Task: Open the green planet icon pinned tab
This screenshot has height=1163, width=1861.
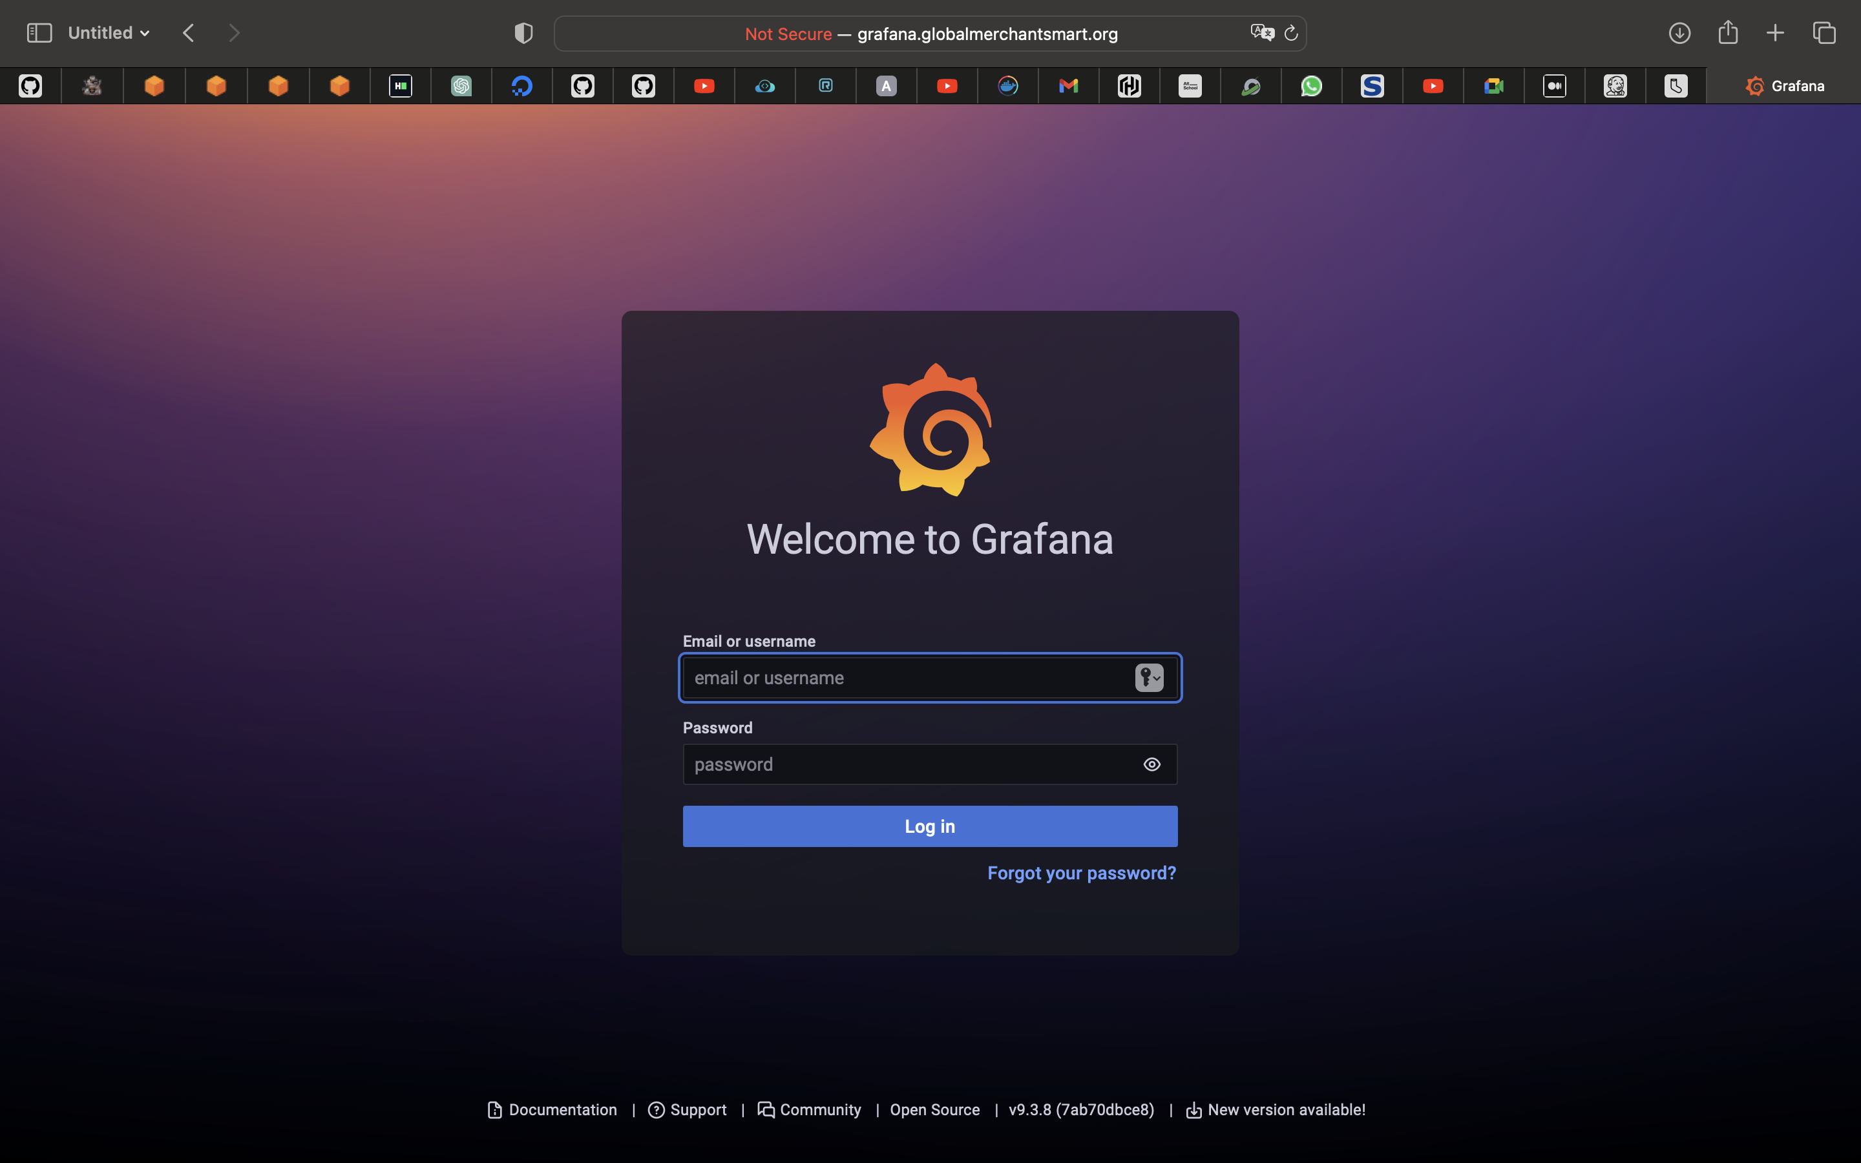Action: pyautogui.click(x=1251, y=86)
